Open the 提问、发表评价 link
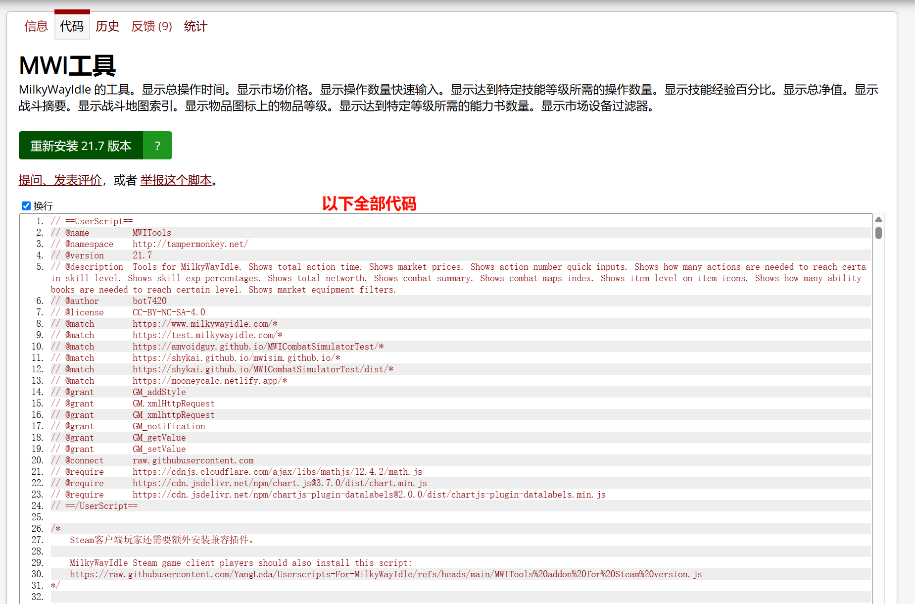The image size is (915, 604). 59,180
